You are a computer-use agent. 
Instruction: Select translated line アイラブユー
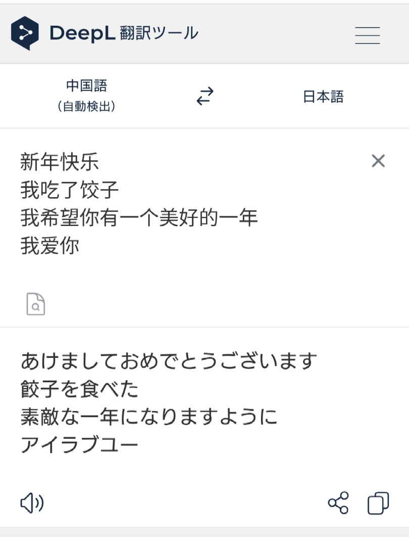coord(79,444)
